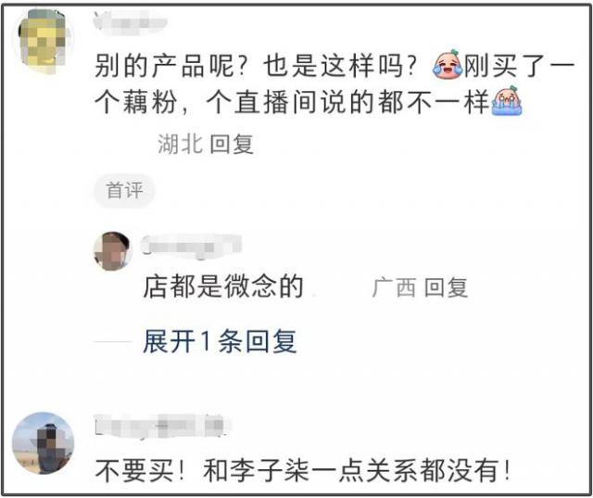Viewport: 593px width, 498px height.
Task: Click the comment line 别的产品呢?也是这样吗?
Action: (x=256, y=66)
